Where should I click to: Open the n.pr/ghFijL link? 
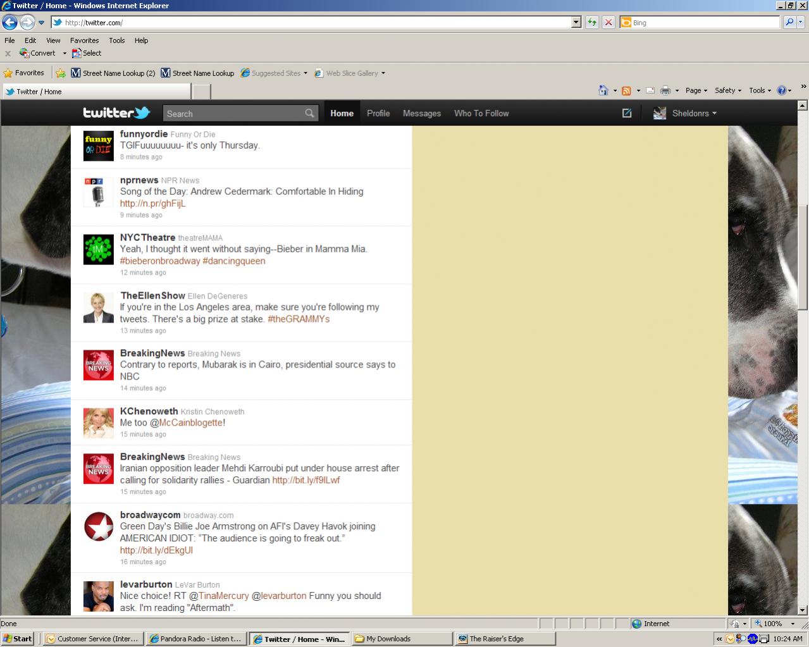pos(153,204)
